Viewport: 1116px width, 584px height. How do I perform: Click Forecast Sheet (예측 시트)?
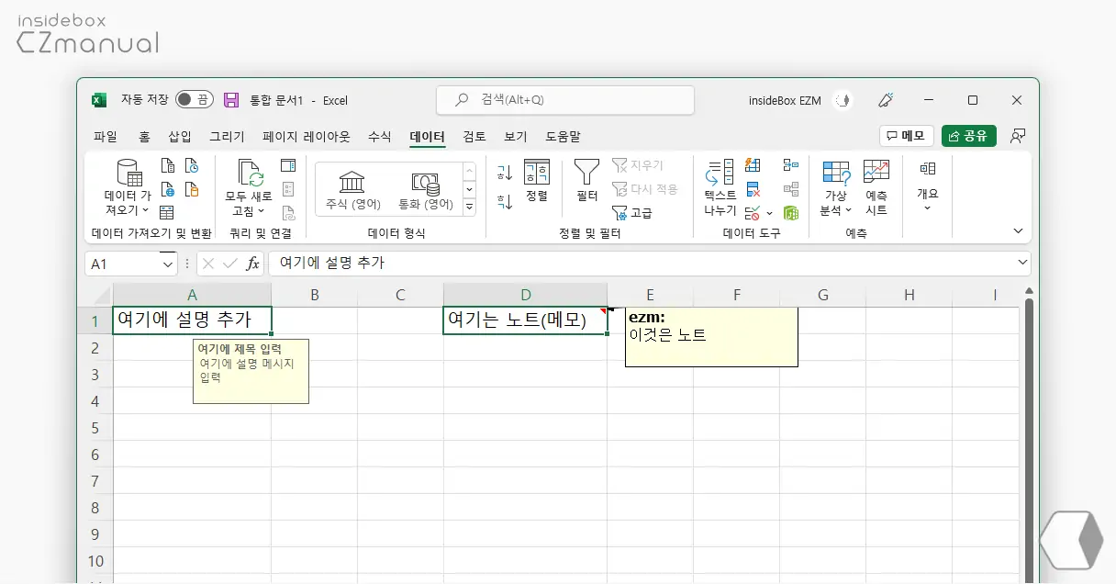coord(876,187)
